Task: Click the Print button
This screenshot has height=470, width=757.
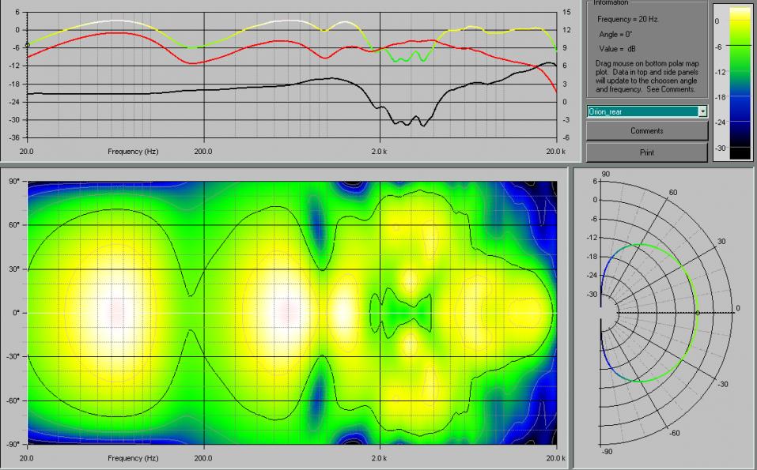Action: point(647,152)
